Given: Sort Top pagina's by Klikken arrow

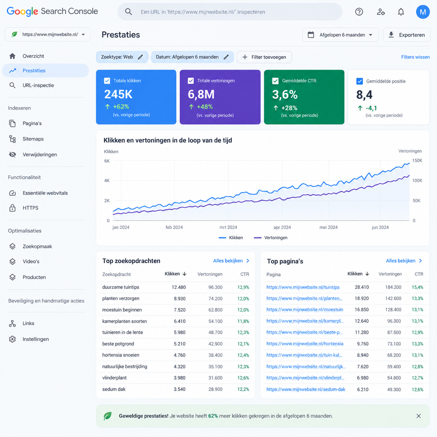Looking at the screenshot, I should 367,274.
